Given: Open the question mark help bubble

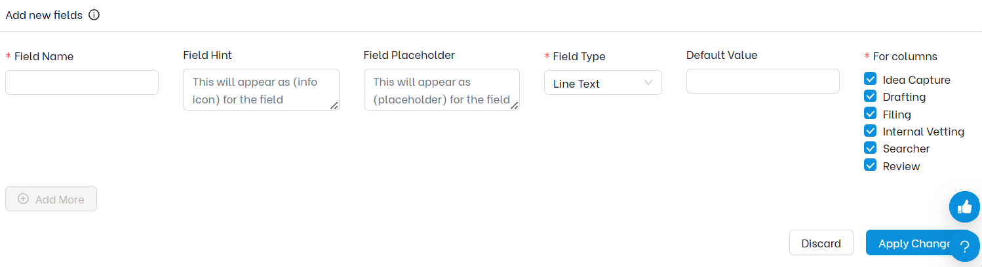Looking at the screenshot, I should click(964, 247).
